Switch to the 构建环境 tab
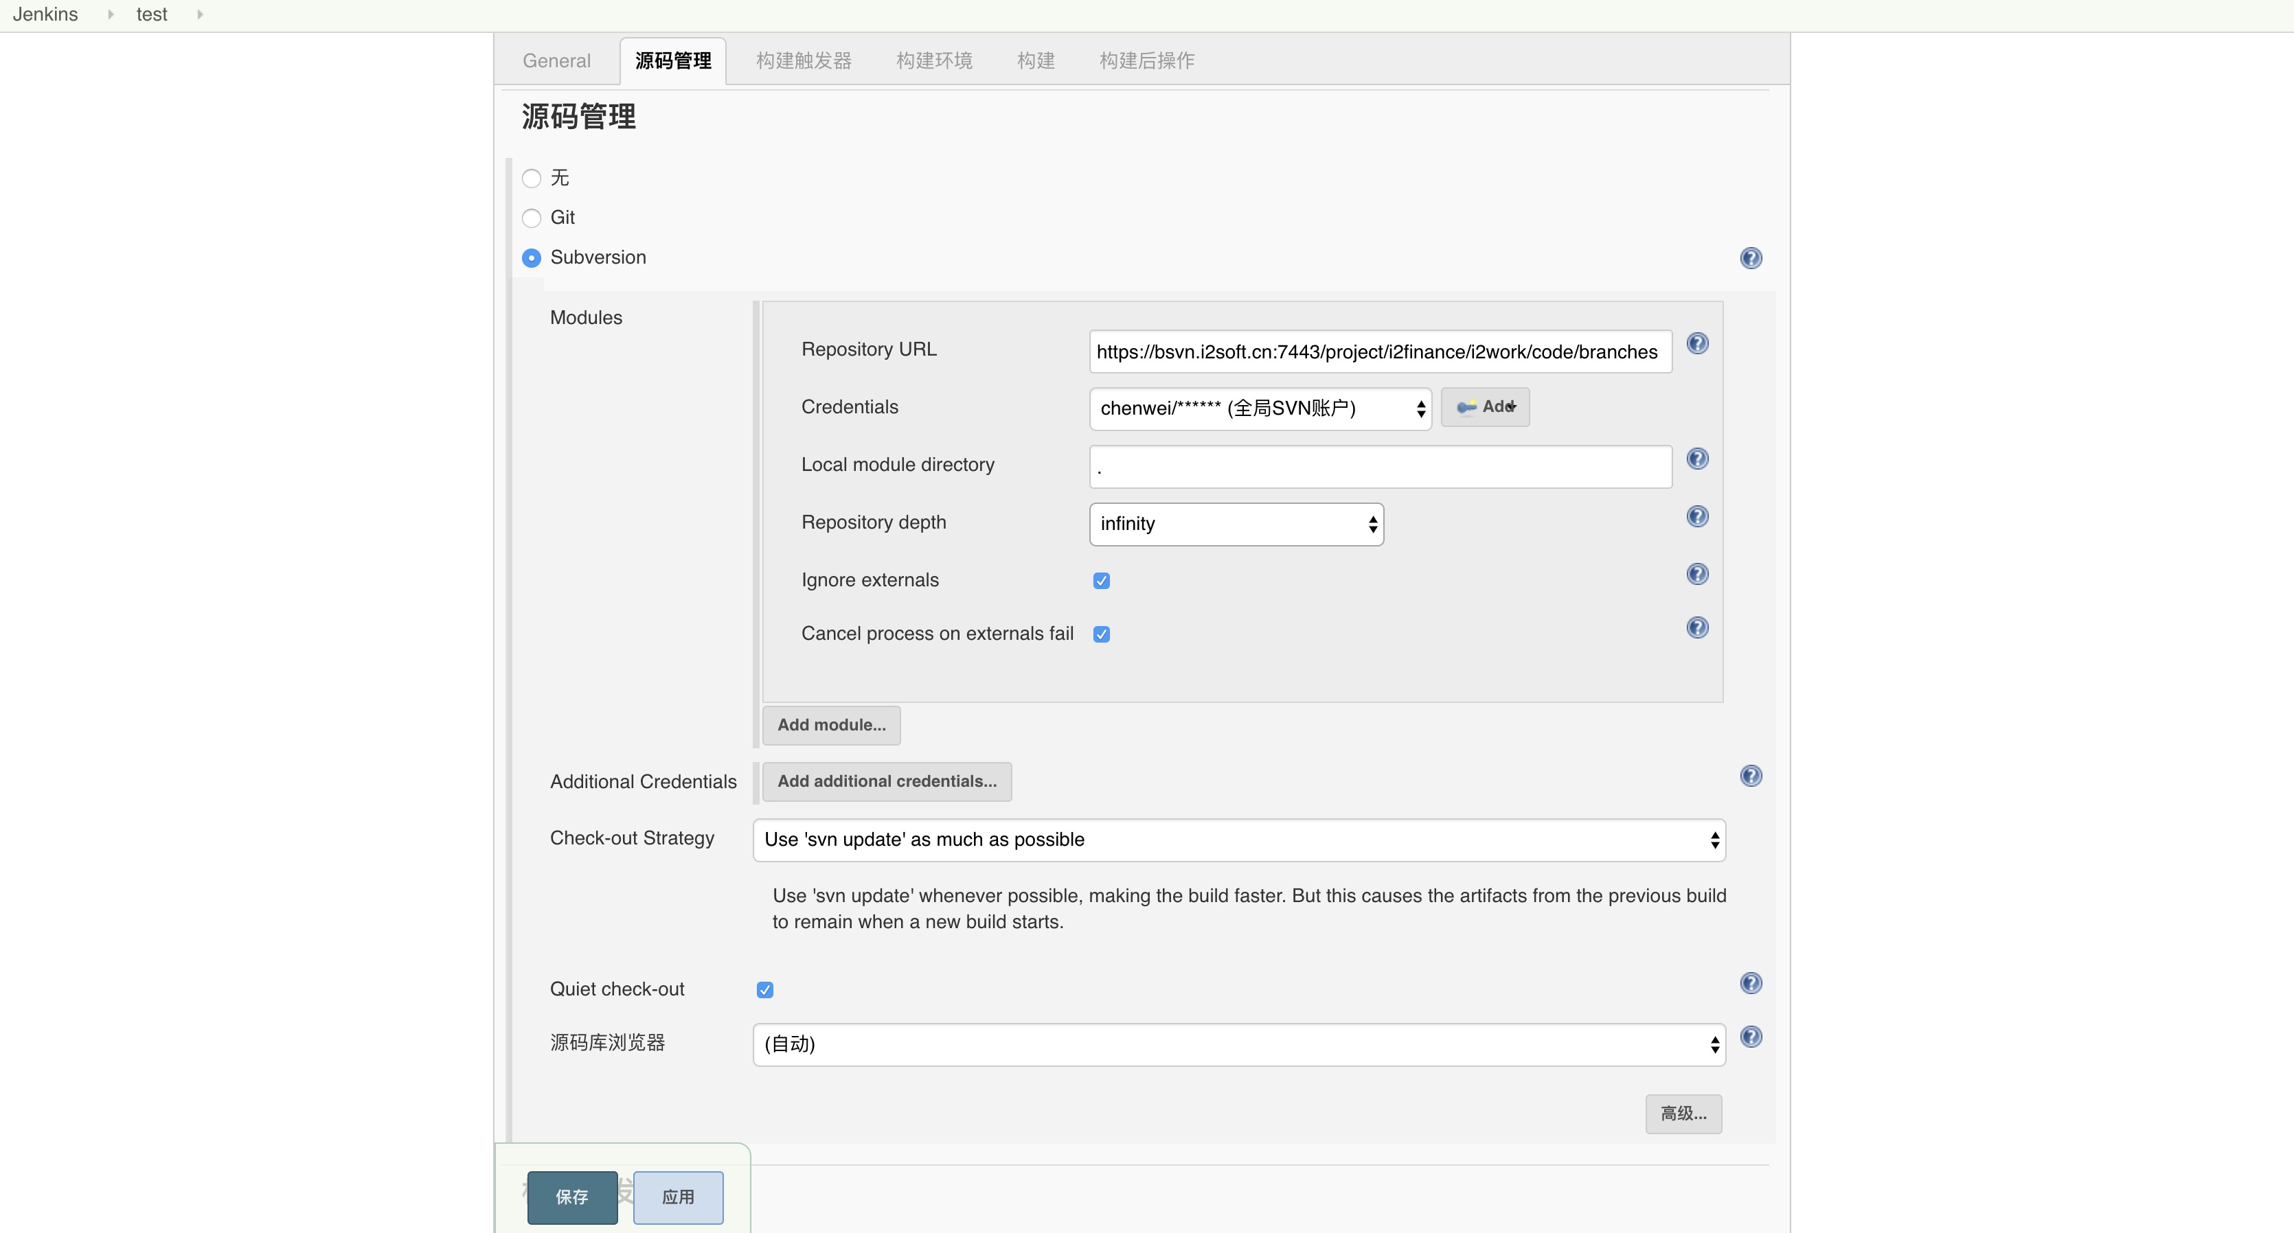This screenshot has width=2294, height=1233. [934, 60]
